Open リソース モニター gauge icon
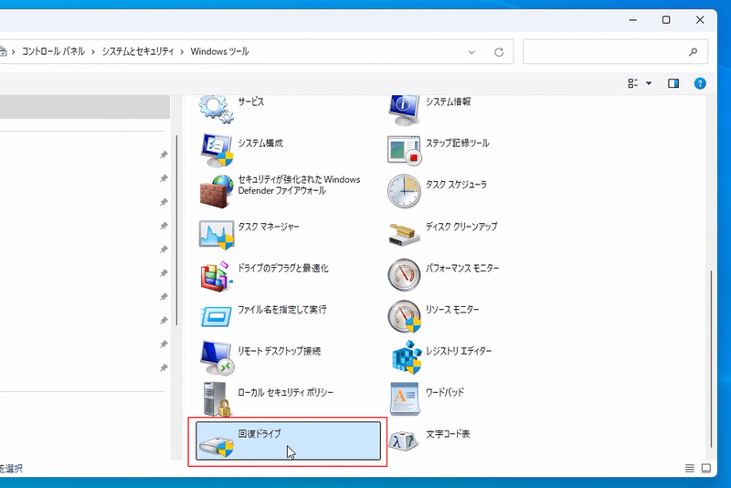The height and width of the screenshot is (488, 731). (404, 316)
